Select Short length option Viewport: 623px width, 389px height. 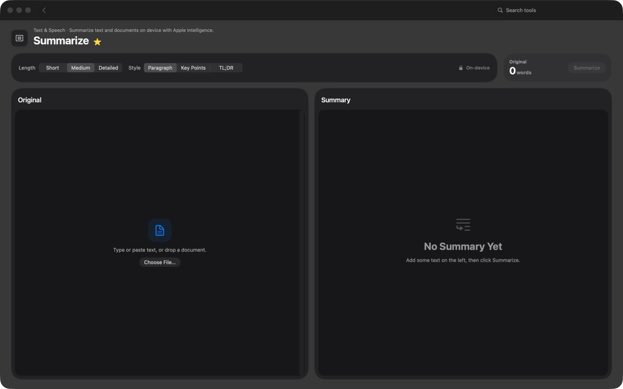pyautogui.click(x=53, y=68)
